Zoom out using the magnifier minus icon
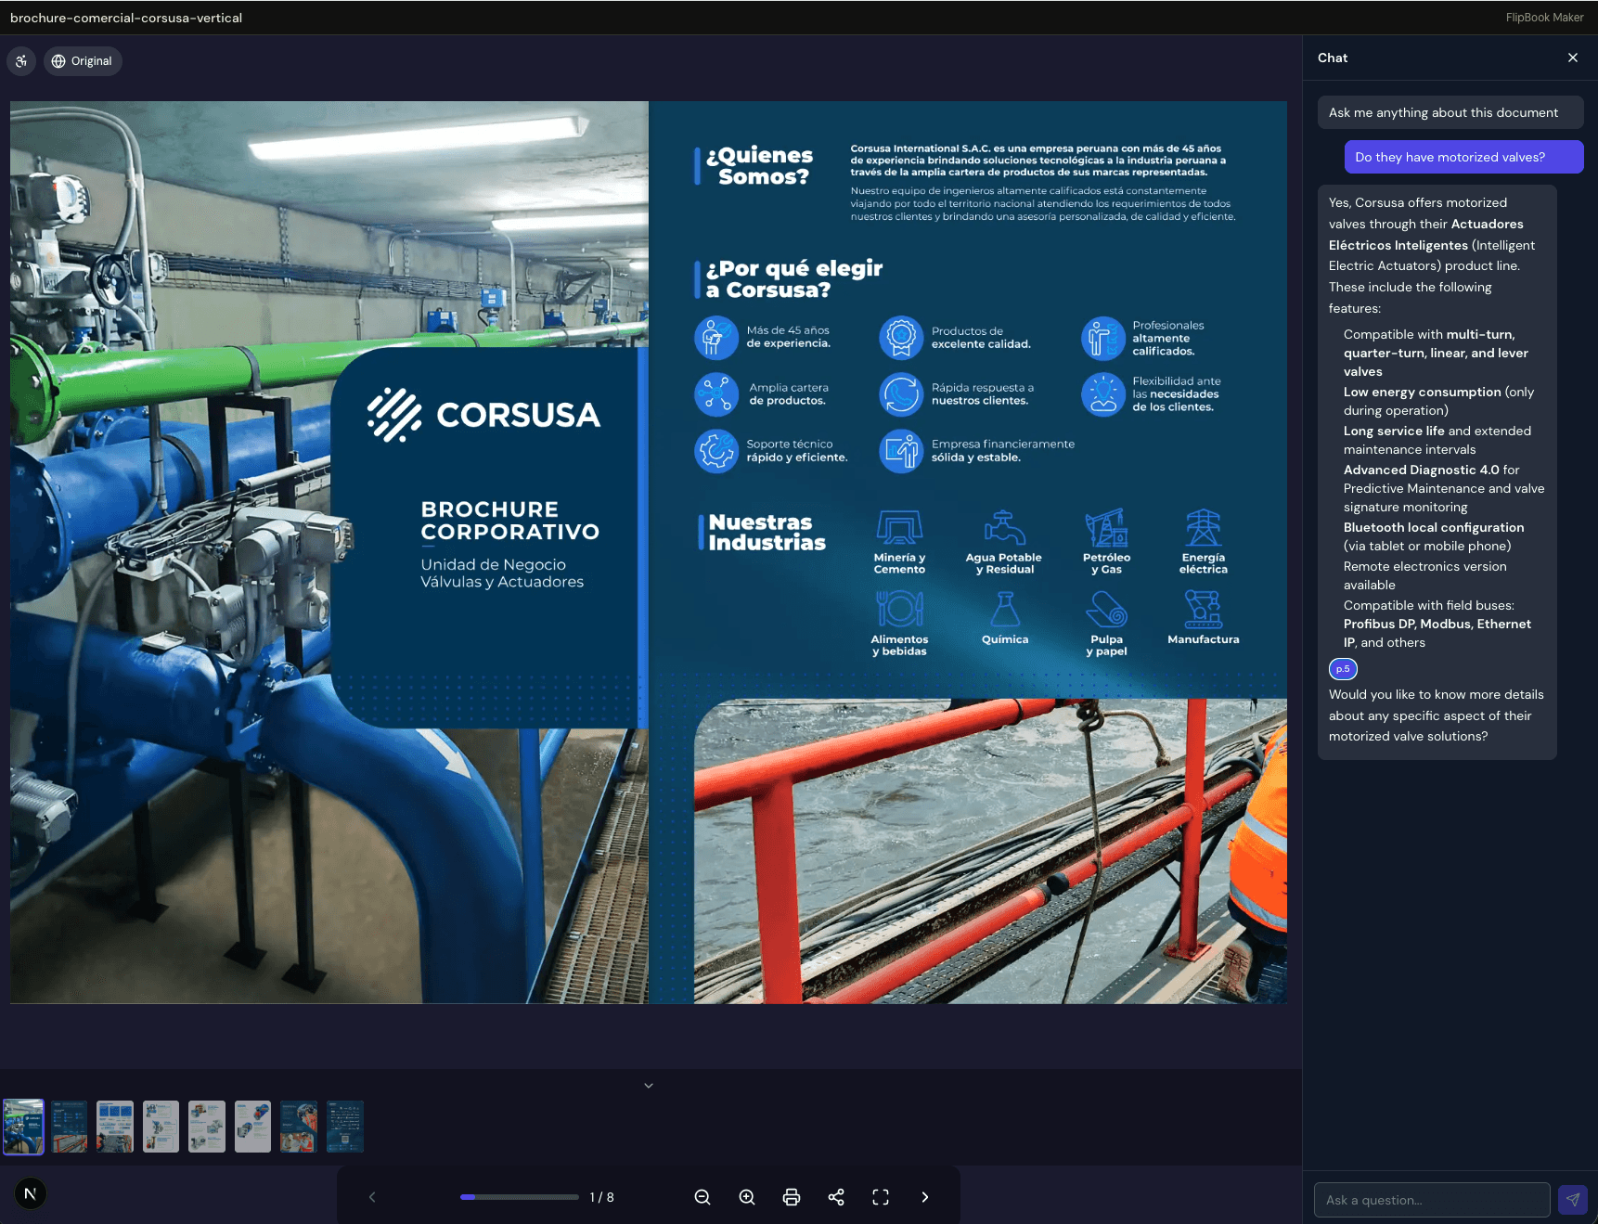The image size is (1598, 1224). (702, 1197)
